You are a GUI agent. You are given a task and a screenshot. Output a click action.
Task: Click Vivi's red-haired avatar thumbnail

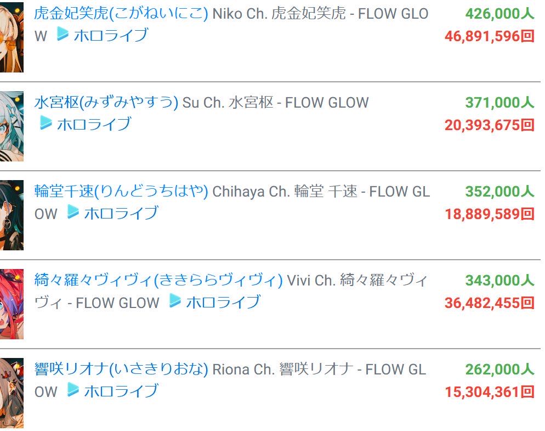click(12, 304)
